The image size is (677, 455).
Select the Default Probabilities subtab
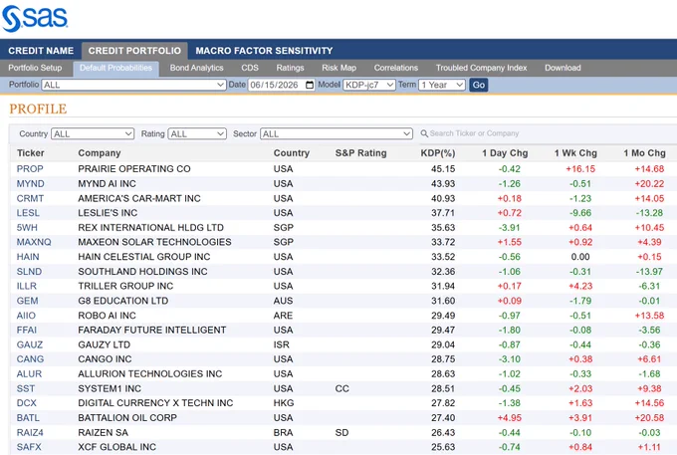(x=115, y=69)
